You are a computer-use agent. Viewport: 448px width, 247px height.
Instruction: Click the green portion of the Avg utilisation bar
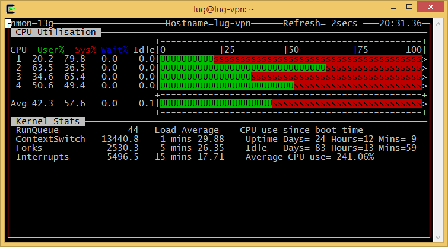tap(216, 103)
